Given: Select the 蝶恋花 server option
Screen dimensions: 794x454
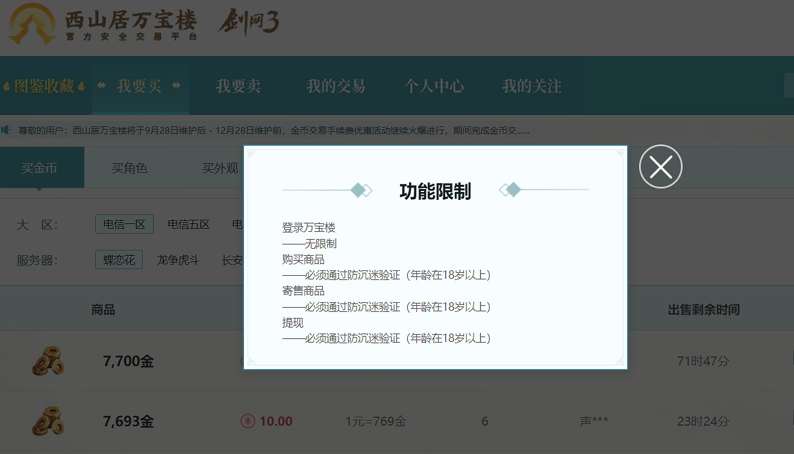Looking at the screenshot, I should pyautogui.click(x=119, y=259).
